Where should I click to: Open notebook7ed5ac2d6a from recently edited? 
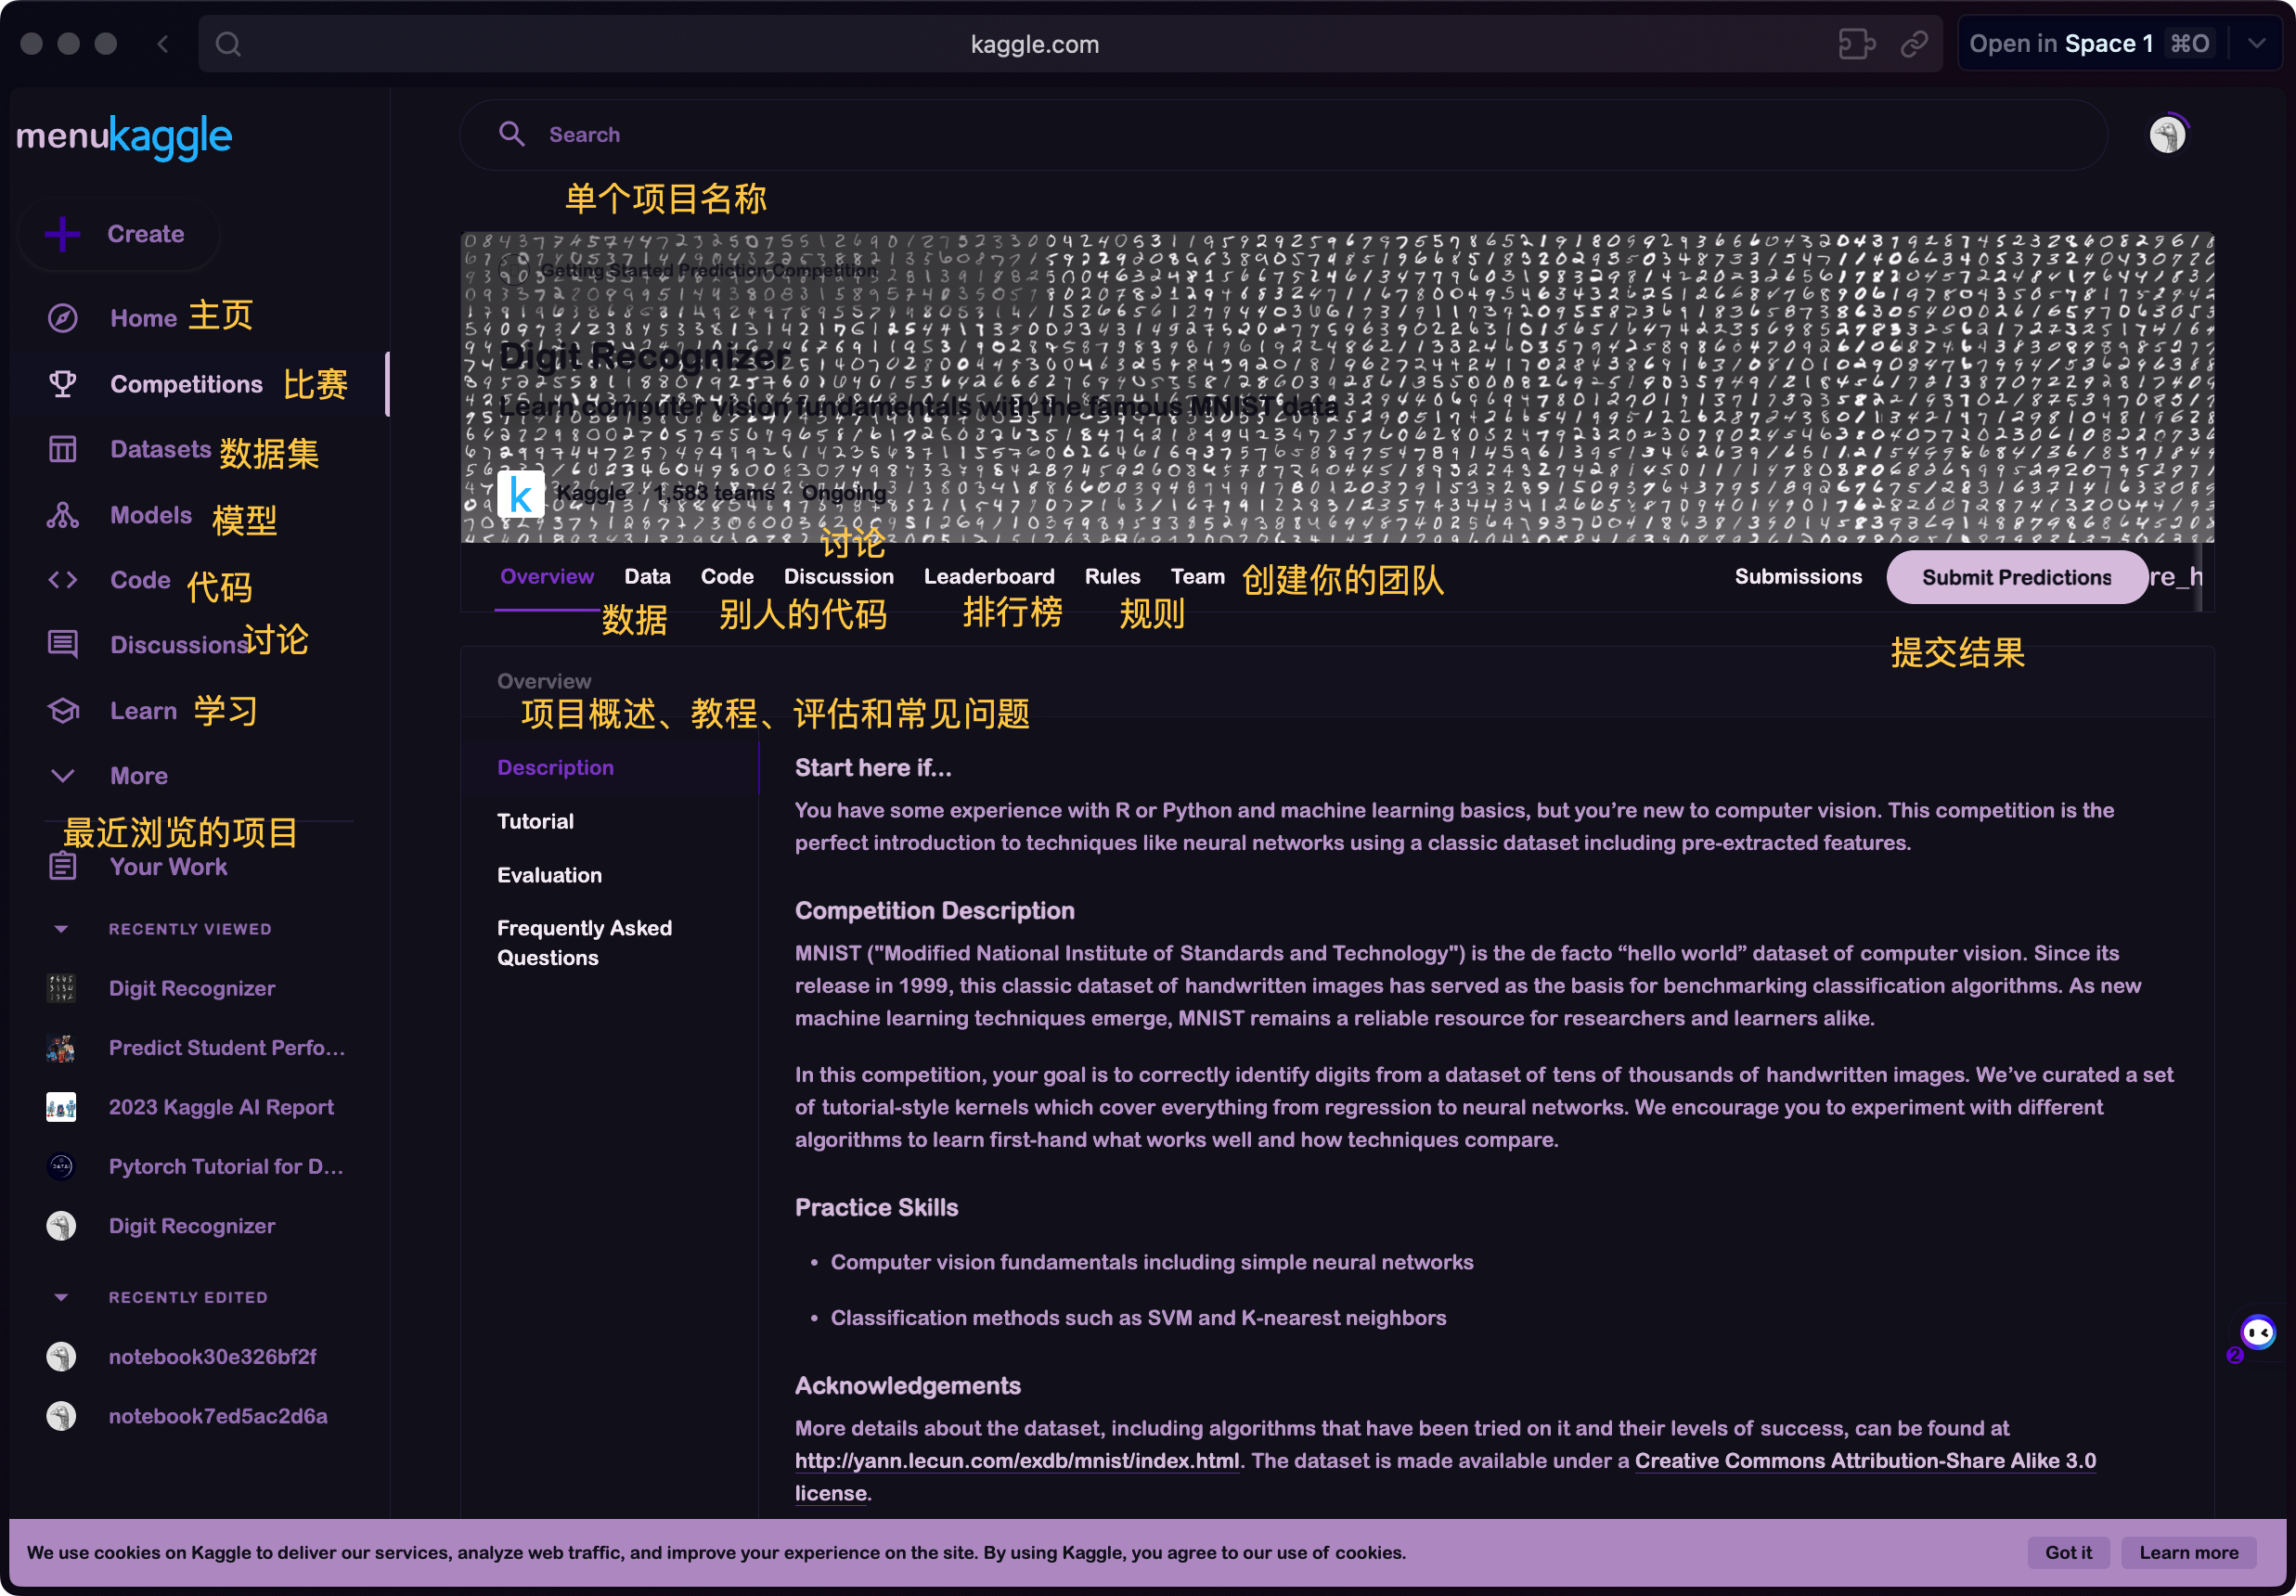(218, 1416)
